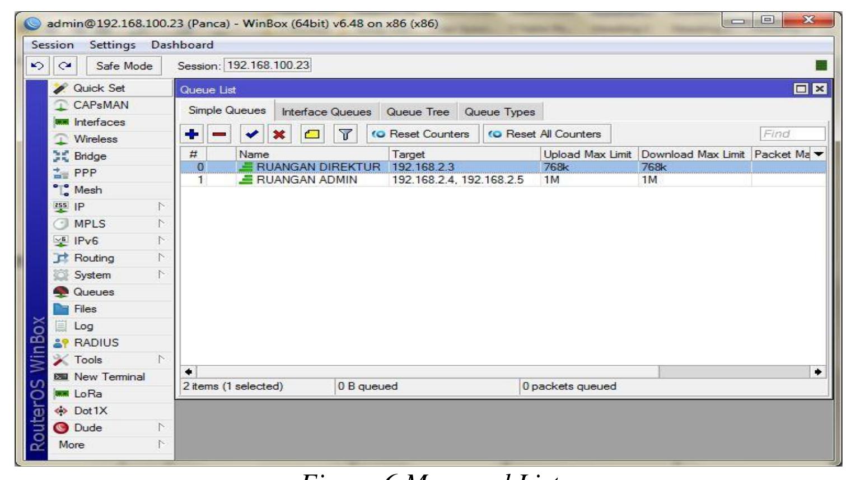Viewport: 846px width, 480px height.
Task: Toggle the Safe Mode button
Action: click(124, 66)
